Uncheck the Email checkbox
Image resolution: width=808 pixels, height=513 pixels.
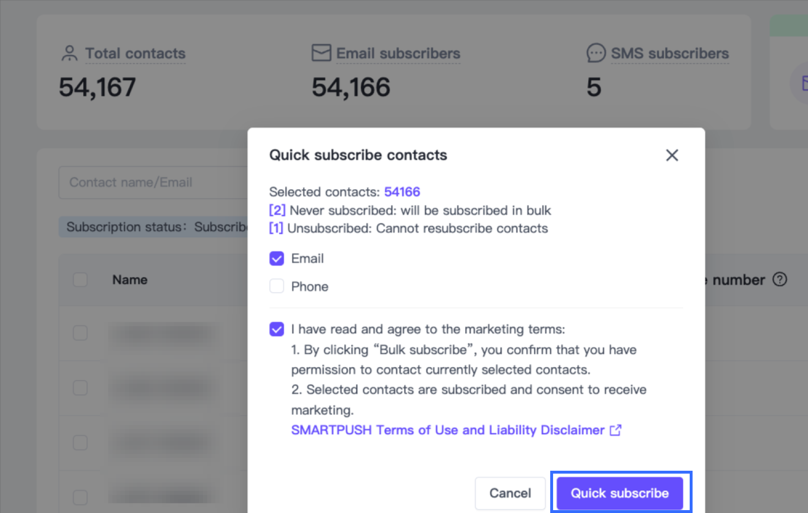277,258
